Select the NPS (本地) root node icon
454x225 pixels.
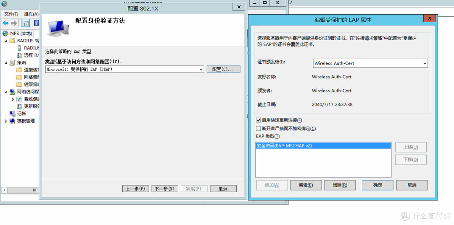point(5,33)
